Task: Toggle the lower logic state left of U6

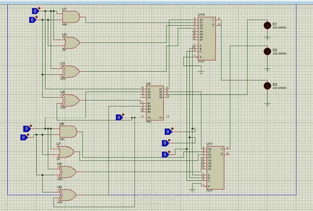Action: (23, 137)
